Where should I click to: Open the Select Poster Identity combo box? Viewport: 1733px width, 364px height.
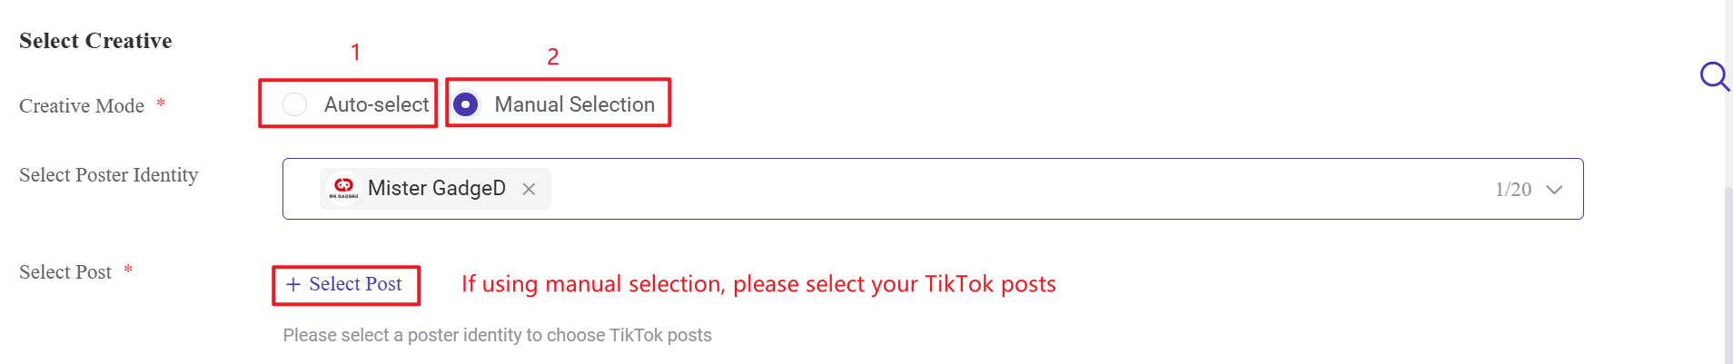click(933, 189)
